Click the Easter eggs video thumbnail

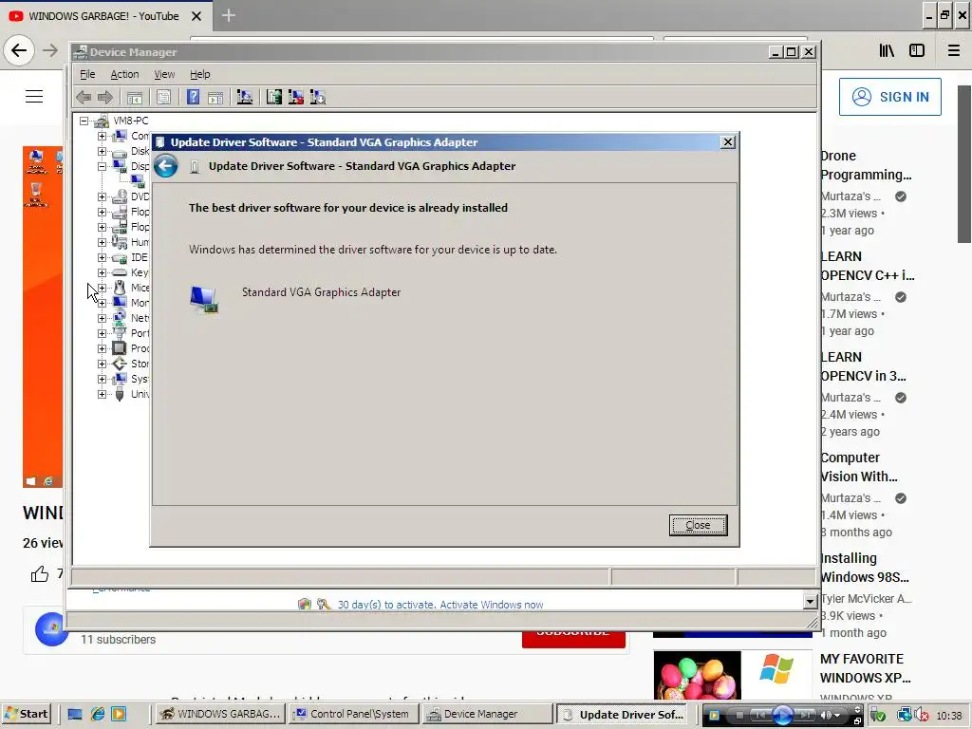click(x=697, y=675)
